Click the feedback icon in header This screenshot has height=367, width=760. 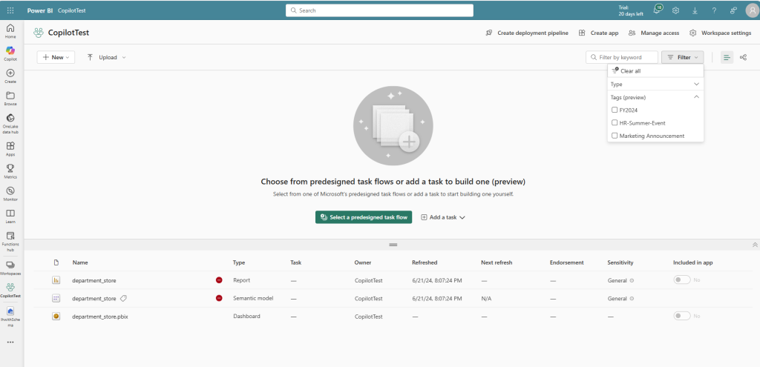tap(733, 10)
